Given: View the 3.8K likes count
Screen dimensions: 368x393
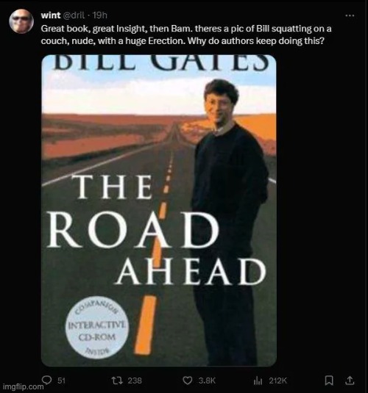Looking at the screenshot, I should pos(207,381).
